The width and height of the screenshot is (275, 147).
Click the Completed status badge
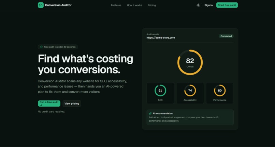pyautogui.click(x=226, y=36)
